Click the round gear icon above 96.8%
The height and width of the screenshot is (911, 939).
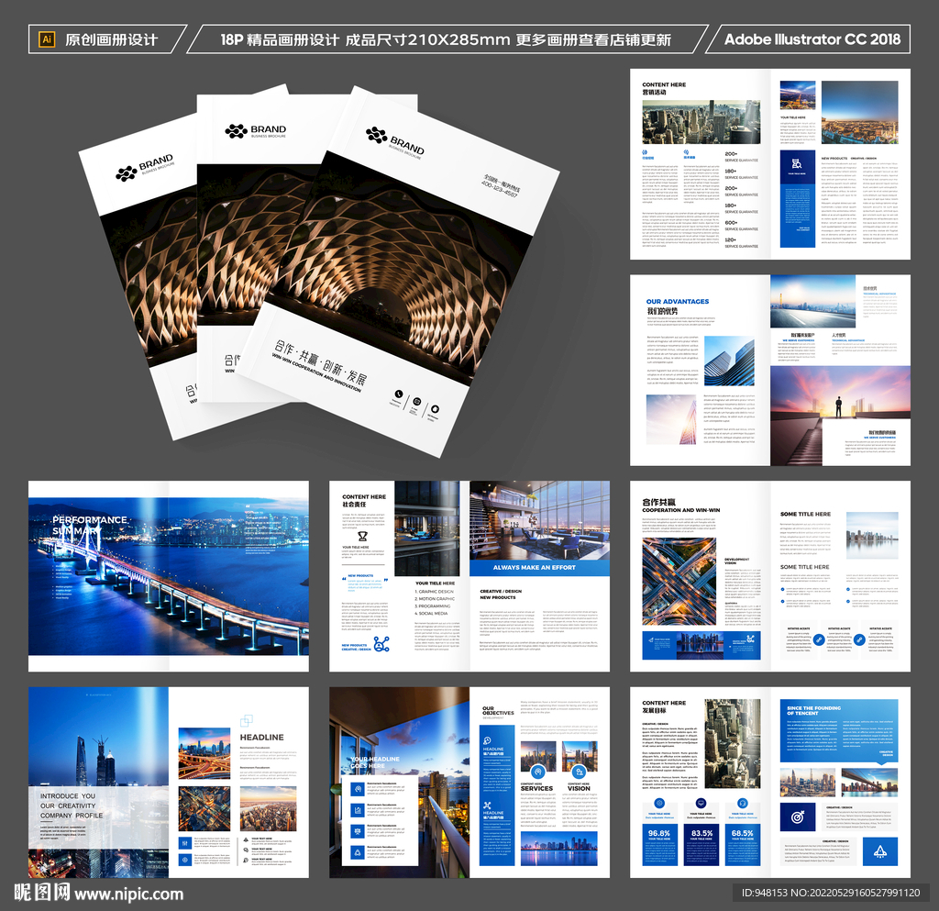pyautogui.click(x=659, y=803)
